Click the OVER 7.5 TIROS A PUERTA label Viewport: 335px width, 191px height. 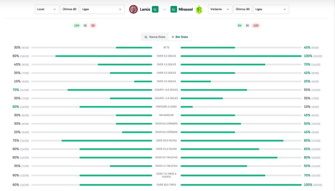click(166, 175)
